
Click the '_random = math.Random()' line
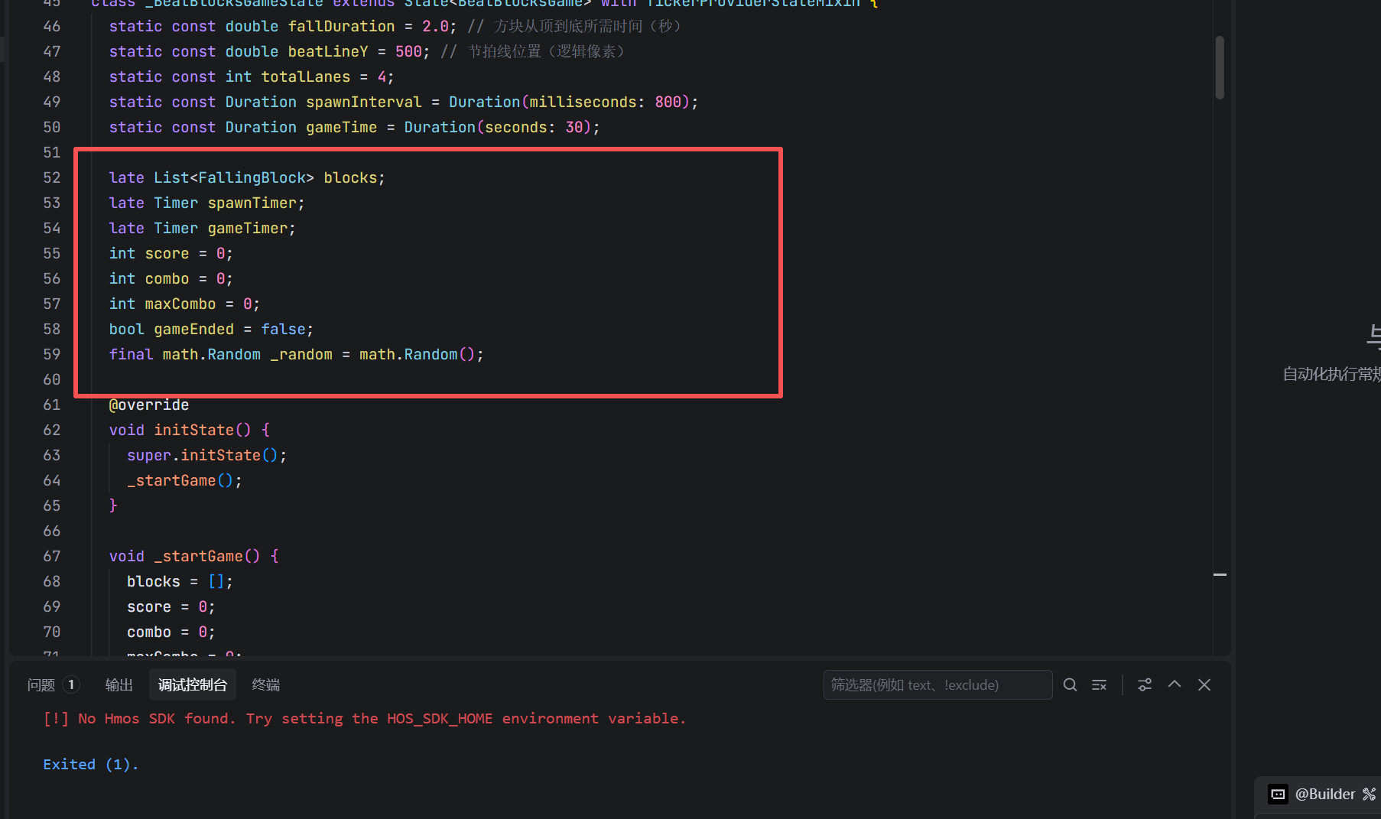[x=296, y=354]
